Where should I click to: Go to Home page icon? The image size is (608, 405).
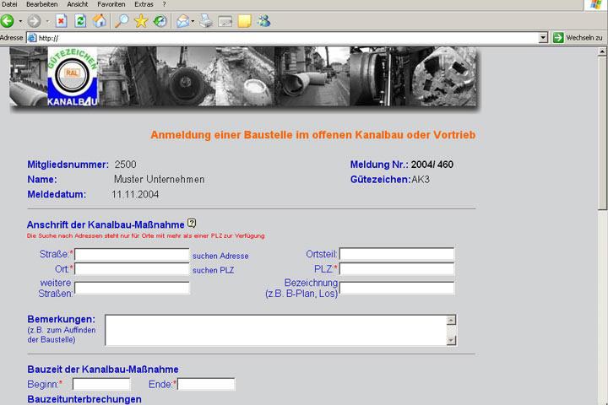[99, 21]
